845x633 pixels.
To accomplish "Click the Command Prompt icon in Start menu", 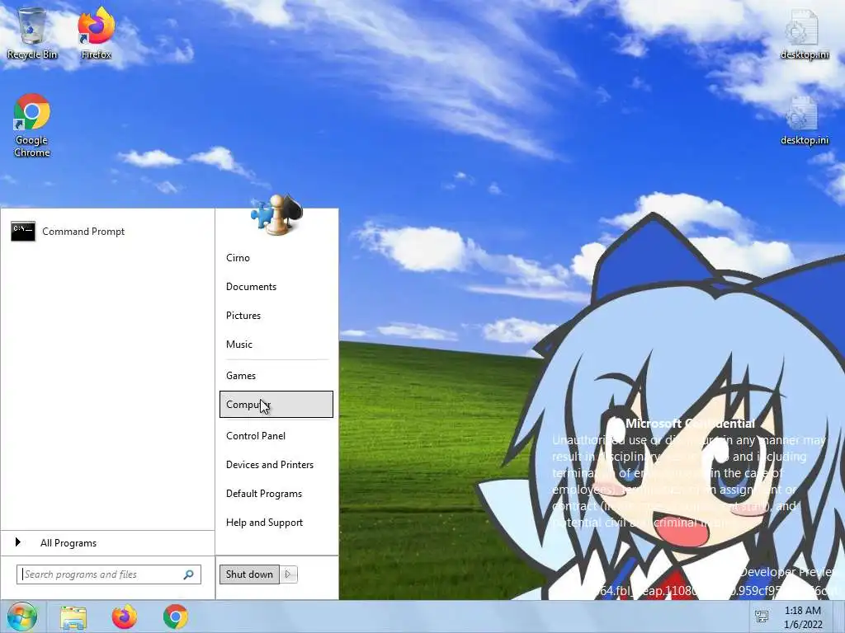I will [23, 232].
